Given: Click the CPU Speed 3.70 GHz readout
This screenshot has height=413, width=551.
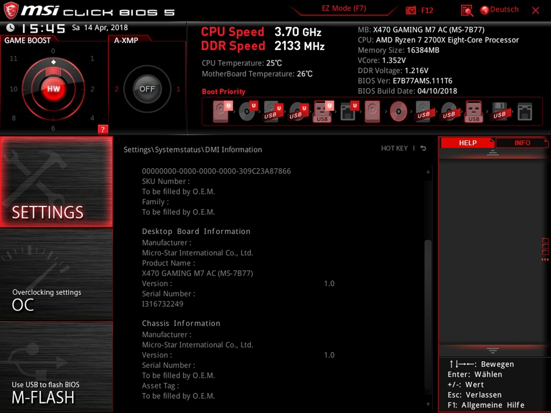Looking at the screenshot, I should coord(261,32).
